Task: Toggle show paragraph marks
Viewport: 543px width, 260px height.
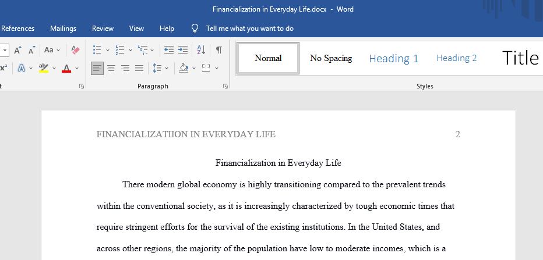Action: tap(219, 50)
